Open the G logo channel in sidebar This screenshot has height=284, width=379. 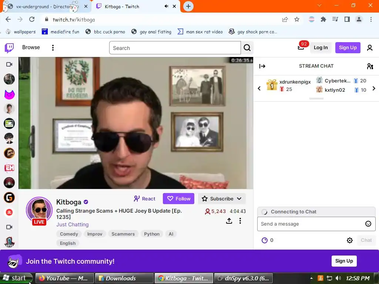pos(9,197)
